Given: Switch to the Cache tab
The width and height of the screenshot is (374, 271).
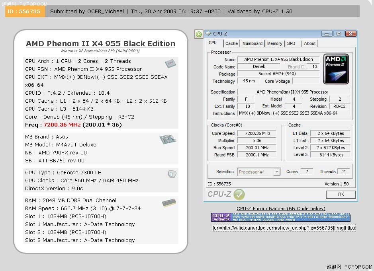Looking at the screenshot, I should click(x=231, y=43).
